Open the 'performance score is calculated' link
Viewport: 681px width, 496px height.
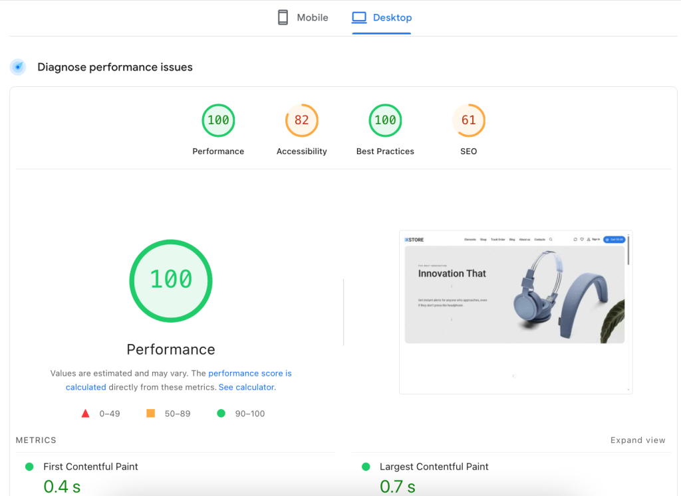[x=249, y=374]
